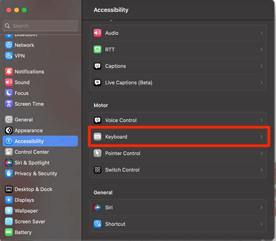276x241 pixels.
Task: Open the Captions speech bubble icon
Action: 97,66
